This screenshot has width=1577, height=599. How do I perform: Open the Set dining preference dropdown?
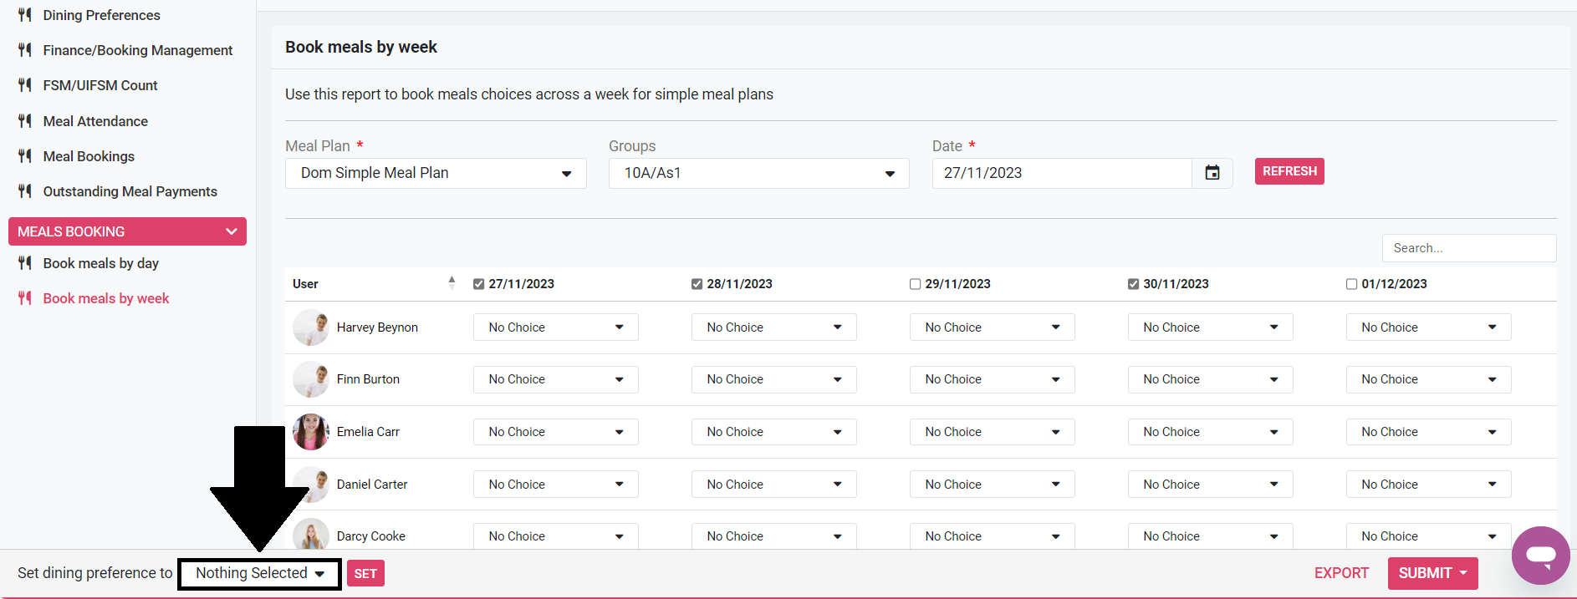point(259,573)
